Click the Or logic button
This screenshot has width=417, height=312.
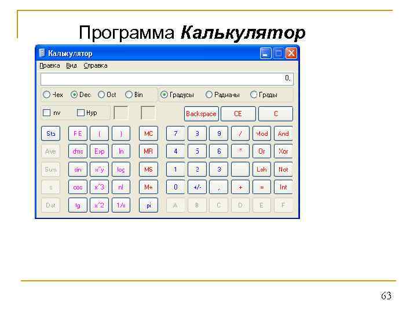262,151
